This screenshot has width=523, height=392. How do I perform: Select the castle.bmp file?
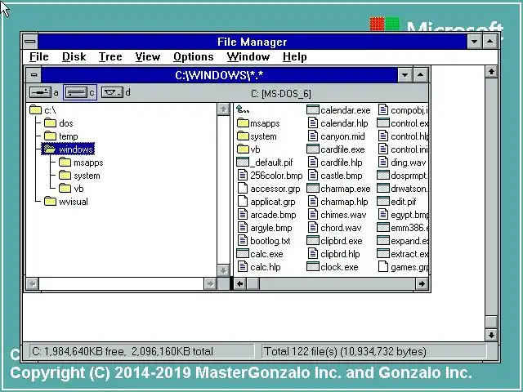pos(335,176)
